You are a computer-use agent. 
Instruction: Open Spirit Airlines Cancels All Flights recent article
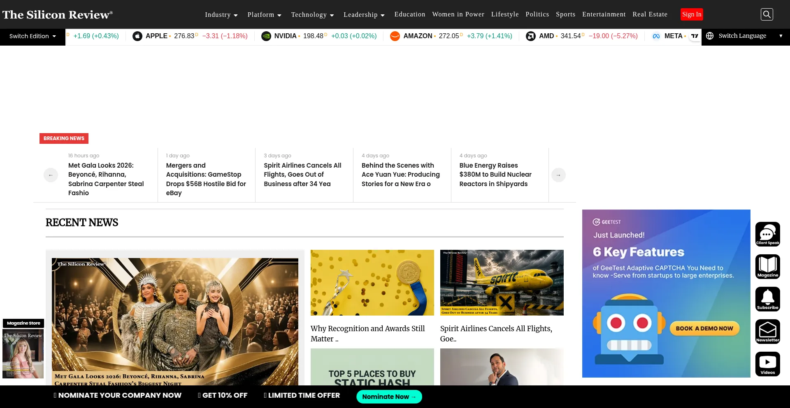tap(497, 334)
